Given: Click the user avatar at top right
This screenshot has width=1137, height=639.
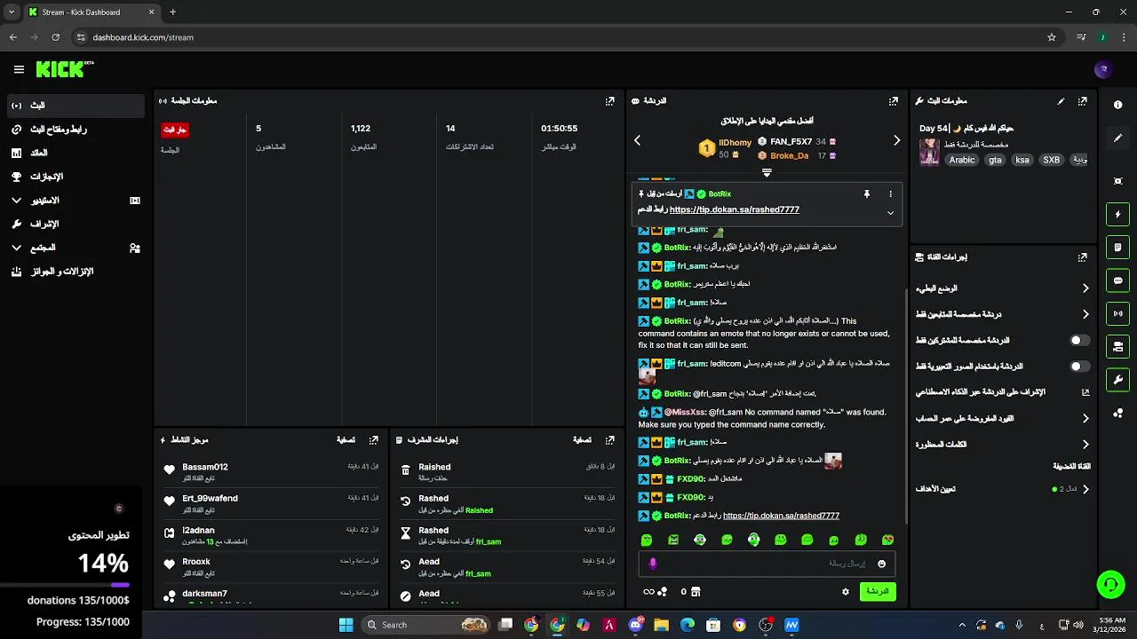Looking at the screenshot, I should click(x=1103, y=69).
